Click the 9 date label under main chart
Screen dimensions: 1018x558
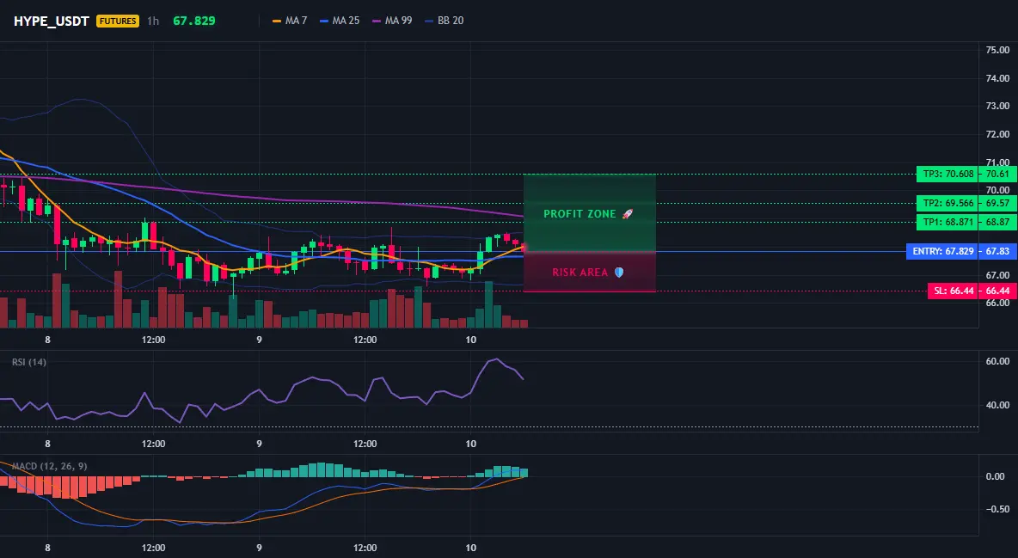[259, 340]
